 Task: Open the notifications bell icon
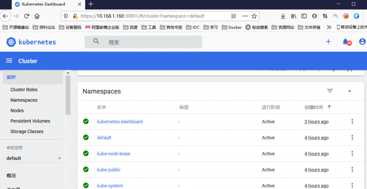point(345,42)
